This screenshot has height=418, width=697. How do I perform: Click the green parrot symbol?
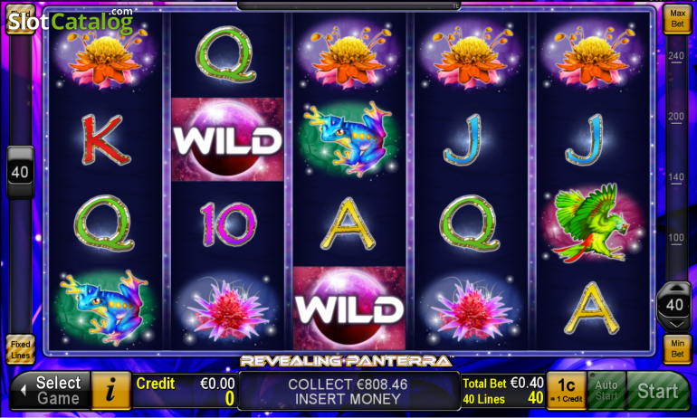coord(590,223)
